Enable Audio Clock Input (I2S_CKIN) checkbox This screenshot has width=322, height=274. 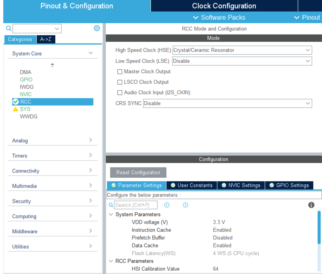[120, 93]
